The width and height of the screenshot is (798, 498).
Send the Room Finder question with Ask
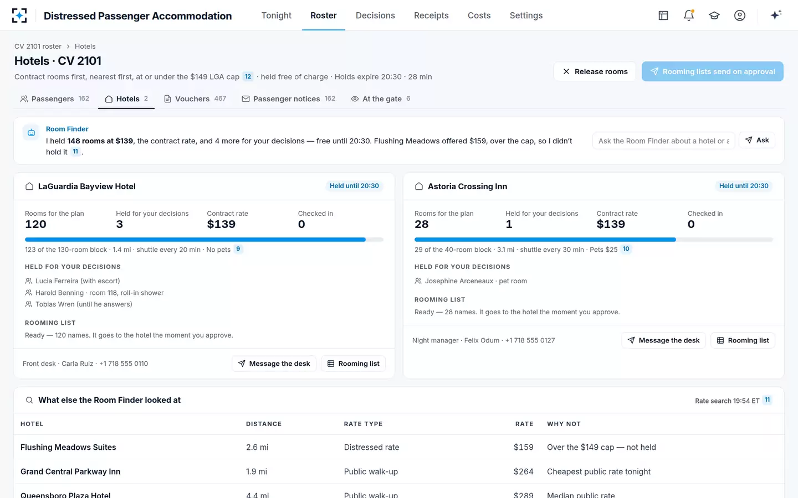click(x=757, y=141)
